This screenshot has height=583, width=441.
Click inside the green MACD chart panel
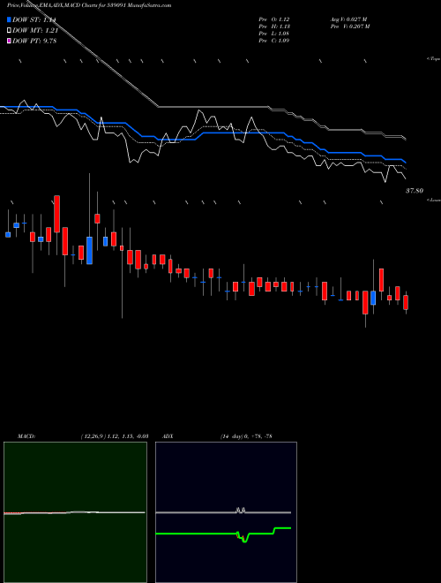point(75,512)
